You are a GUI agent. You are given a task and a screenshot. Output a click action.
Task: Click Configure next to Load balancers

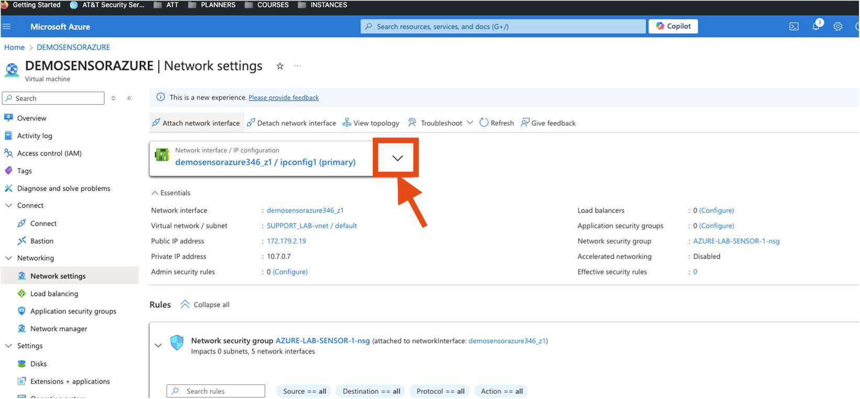tap(717, 210)
